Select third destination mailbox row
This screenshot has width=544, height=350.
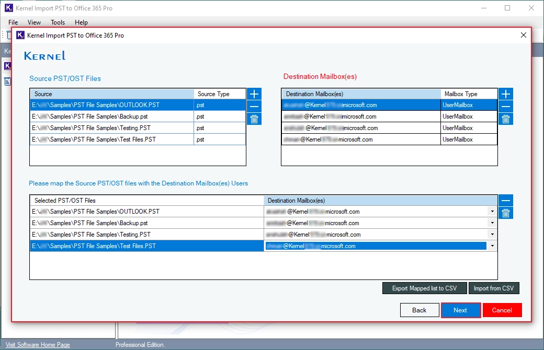tap(389, 128)
